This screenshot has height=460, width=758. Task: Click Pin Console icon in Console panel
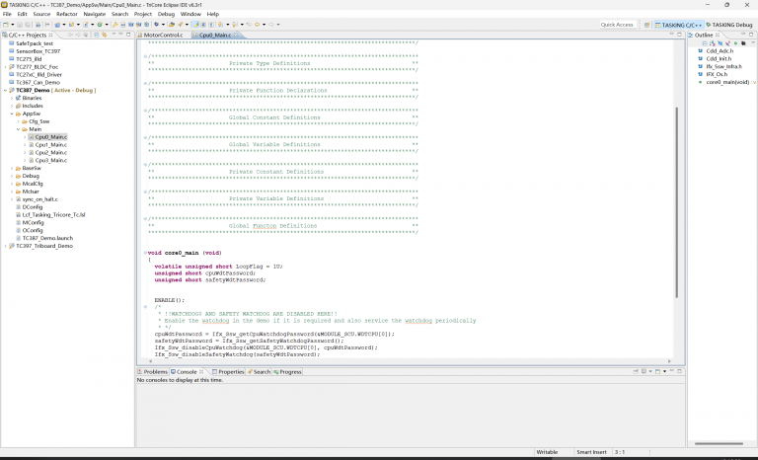pos(636,371)
